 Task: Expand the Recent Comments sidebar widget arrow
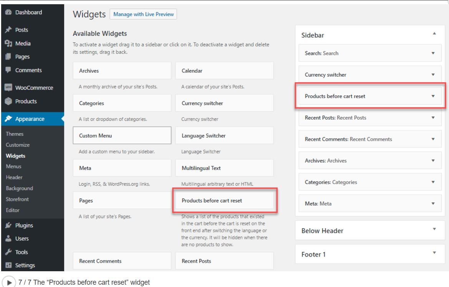tap(433, 139)
